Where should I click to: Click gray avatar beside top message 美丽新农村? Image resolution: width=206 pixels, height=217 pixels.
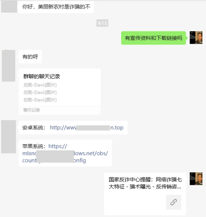tap(9, 7)
